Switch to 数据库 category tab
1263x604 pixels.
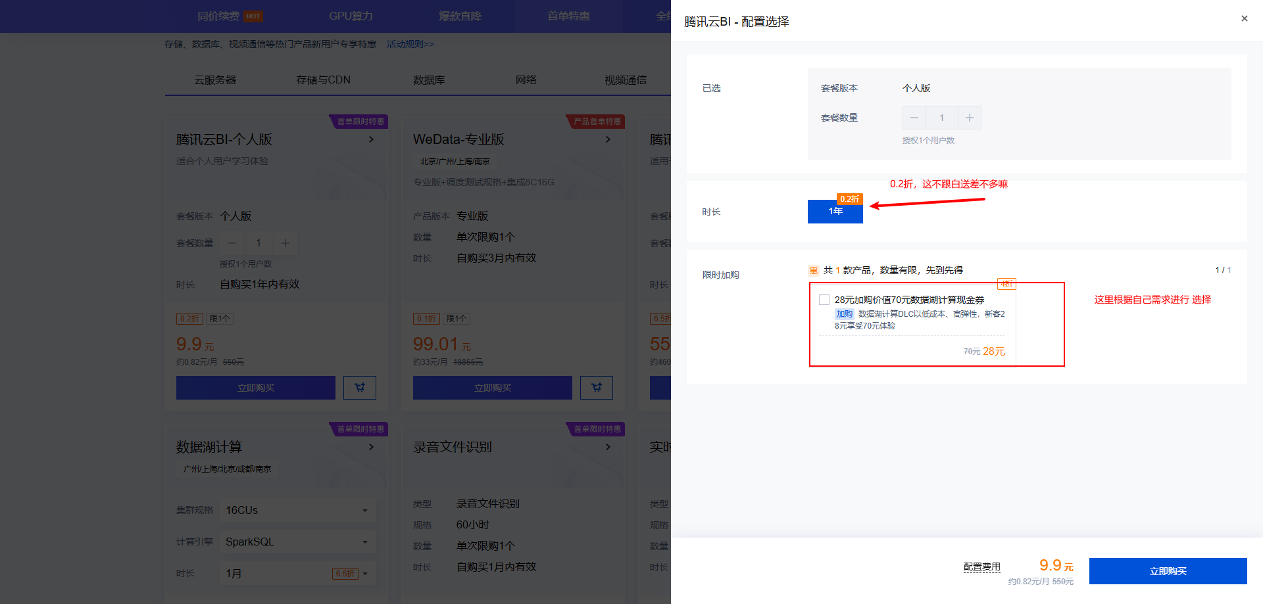(x=429, y=80)
